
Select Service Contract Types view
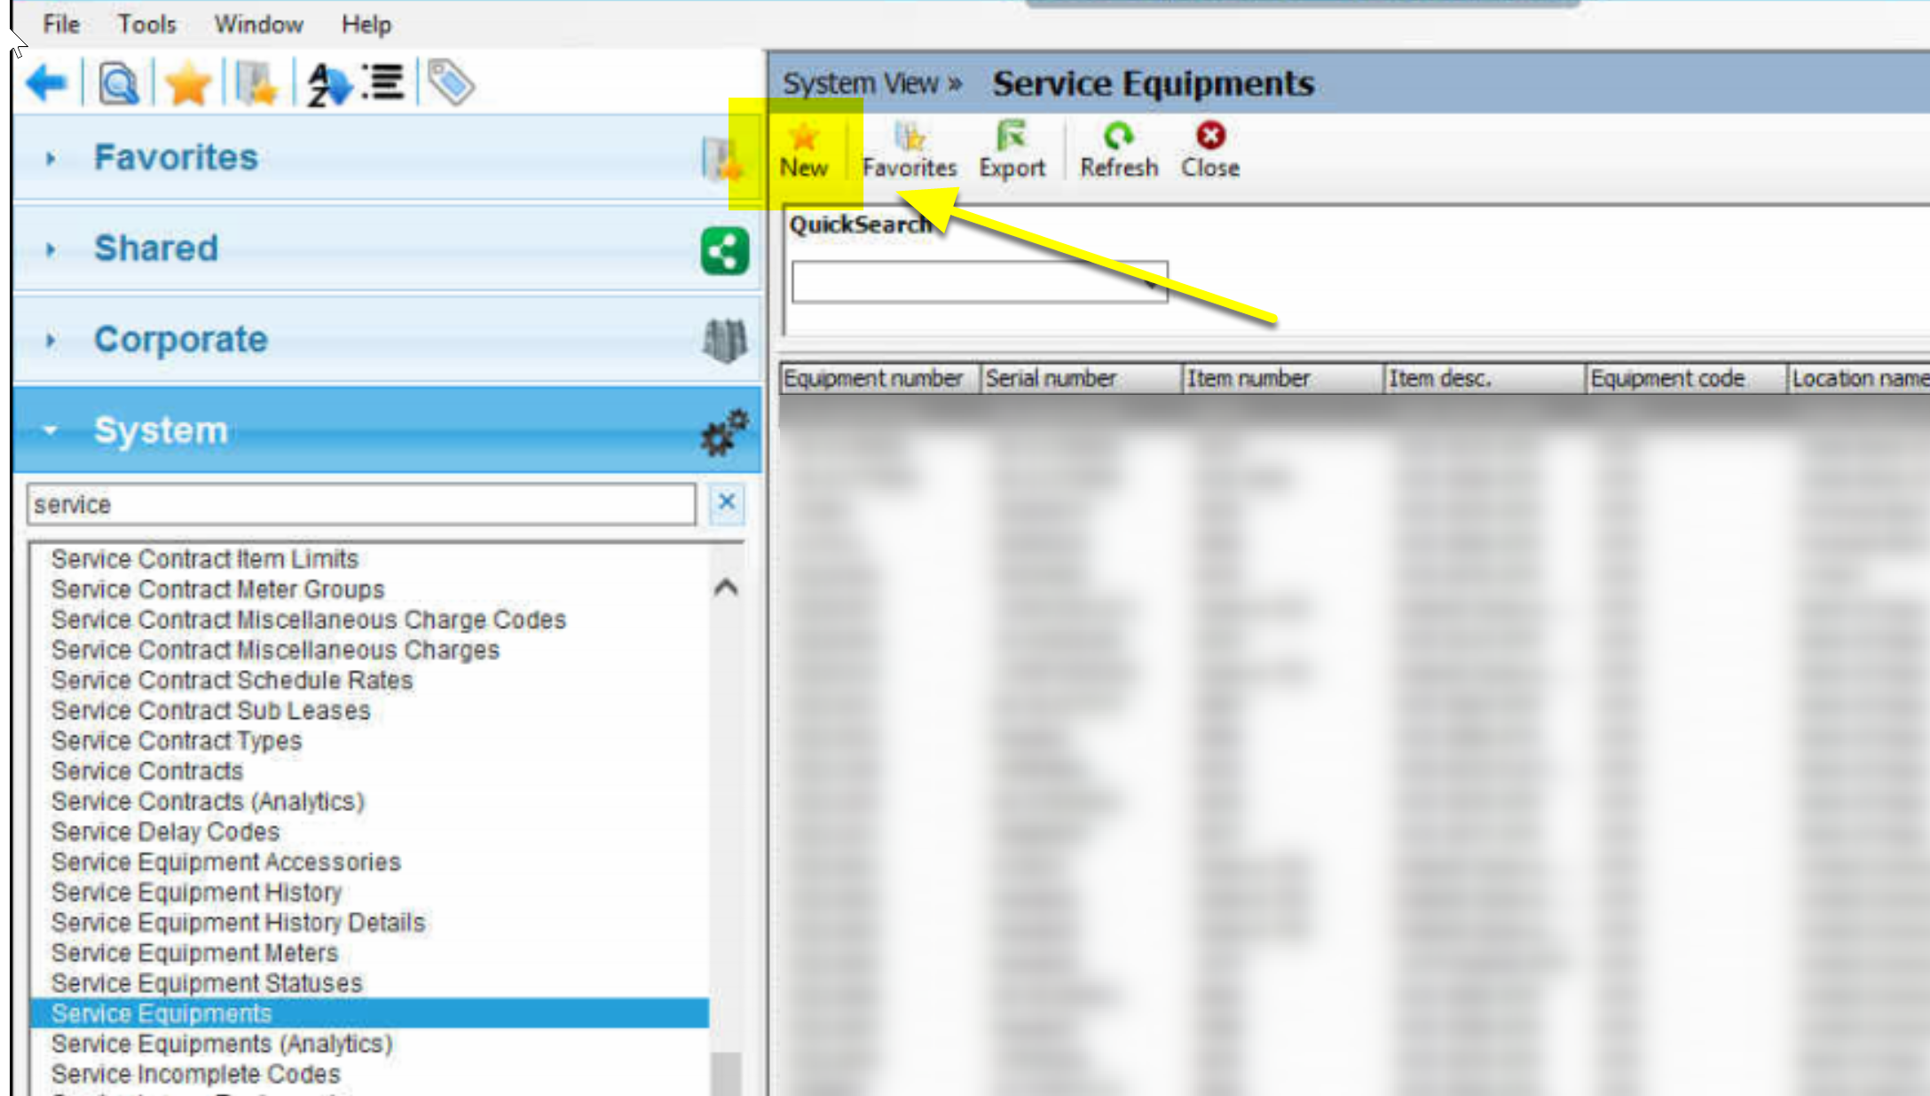tap(176, 740)
